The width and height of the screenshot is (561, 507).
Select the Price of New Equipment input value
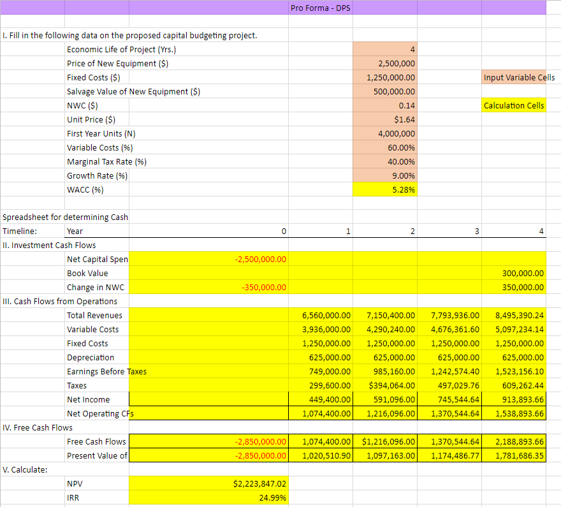[385, 64]
